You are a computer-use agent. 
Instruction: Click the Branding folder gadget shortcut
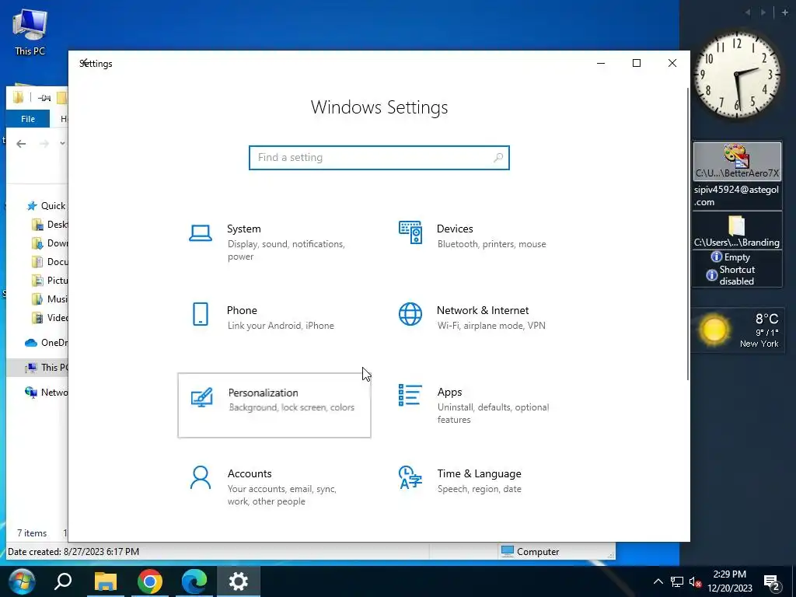737,231
